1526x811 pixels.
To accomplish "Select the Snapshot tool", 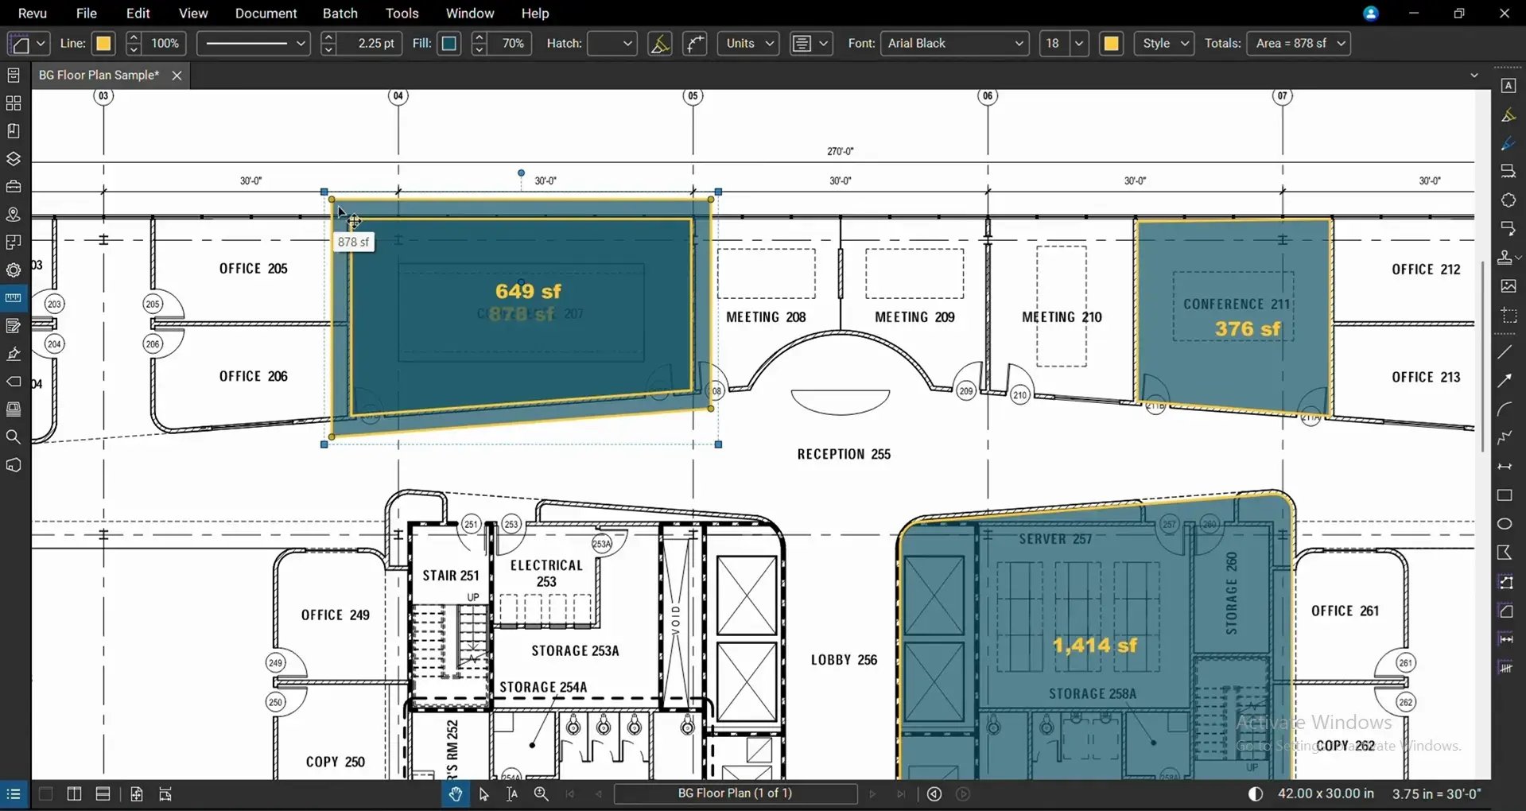I will (x=1508, y=315).
